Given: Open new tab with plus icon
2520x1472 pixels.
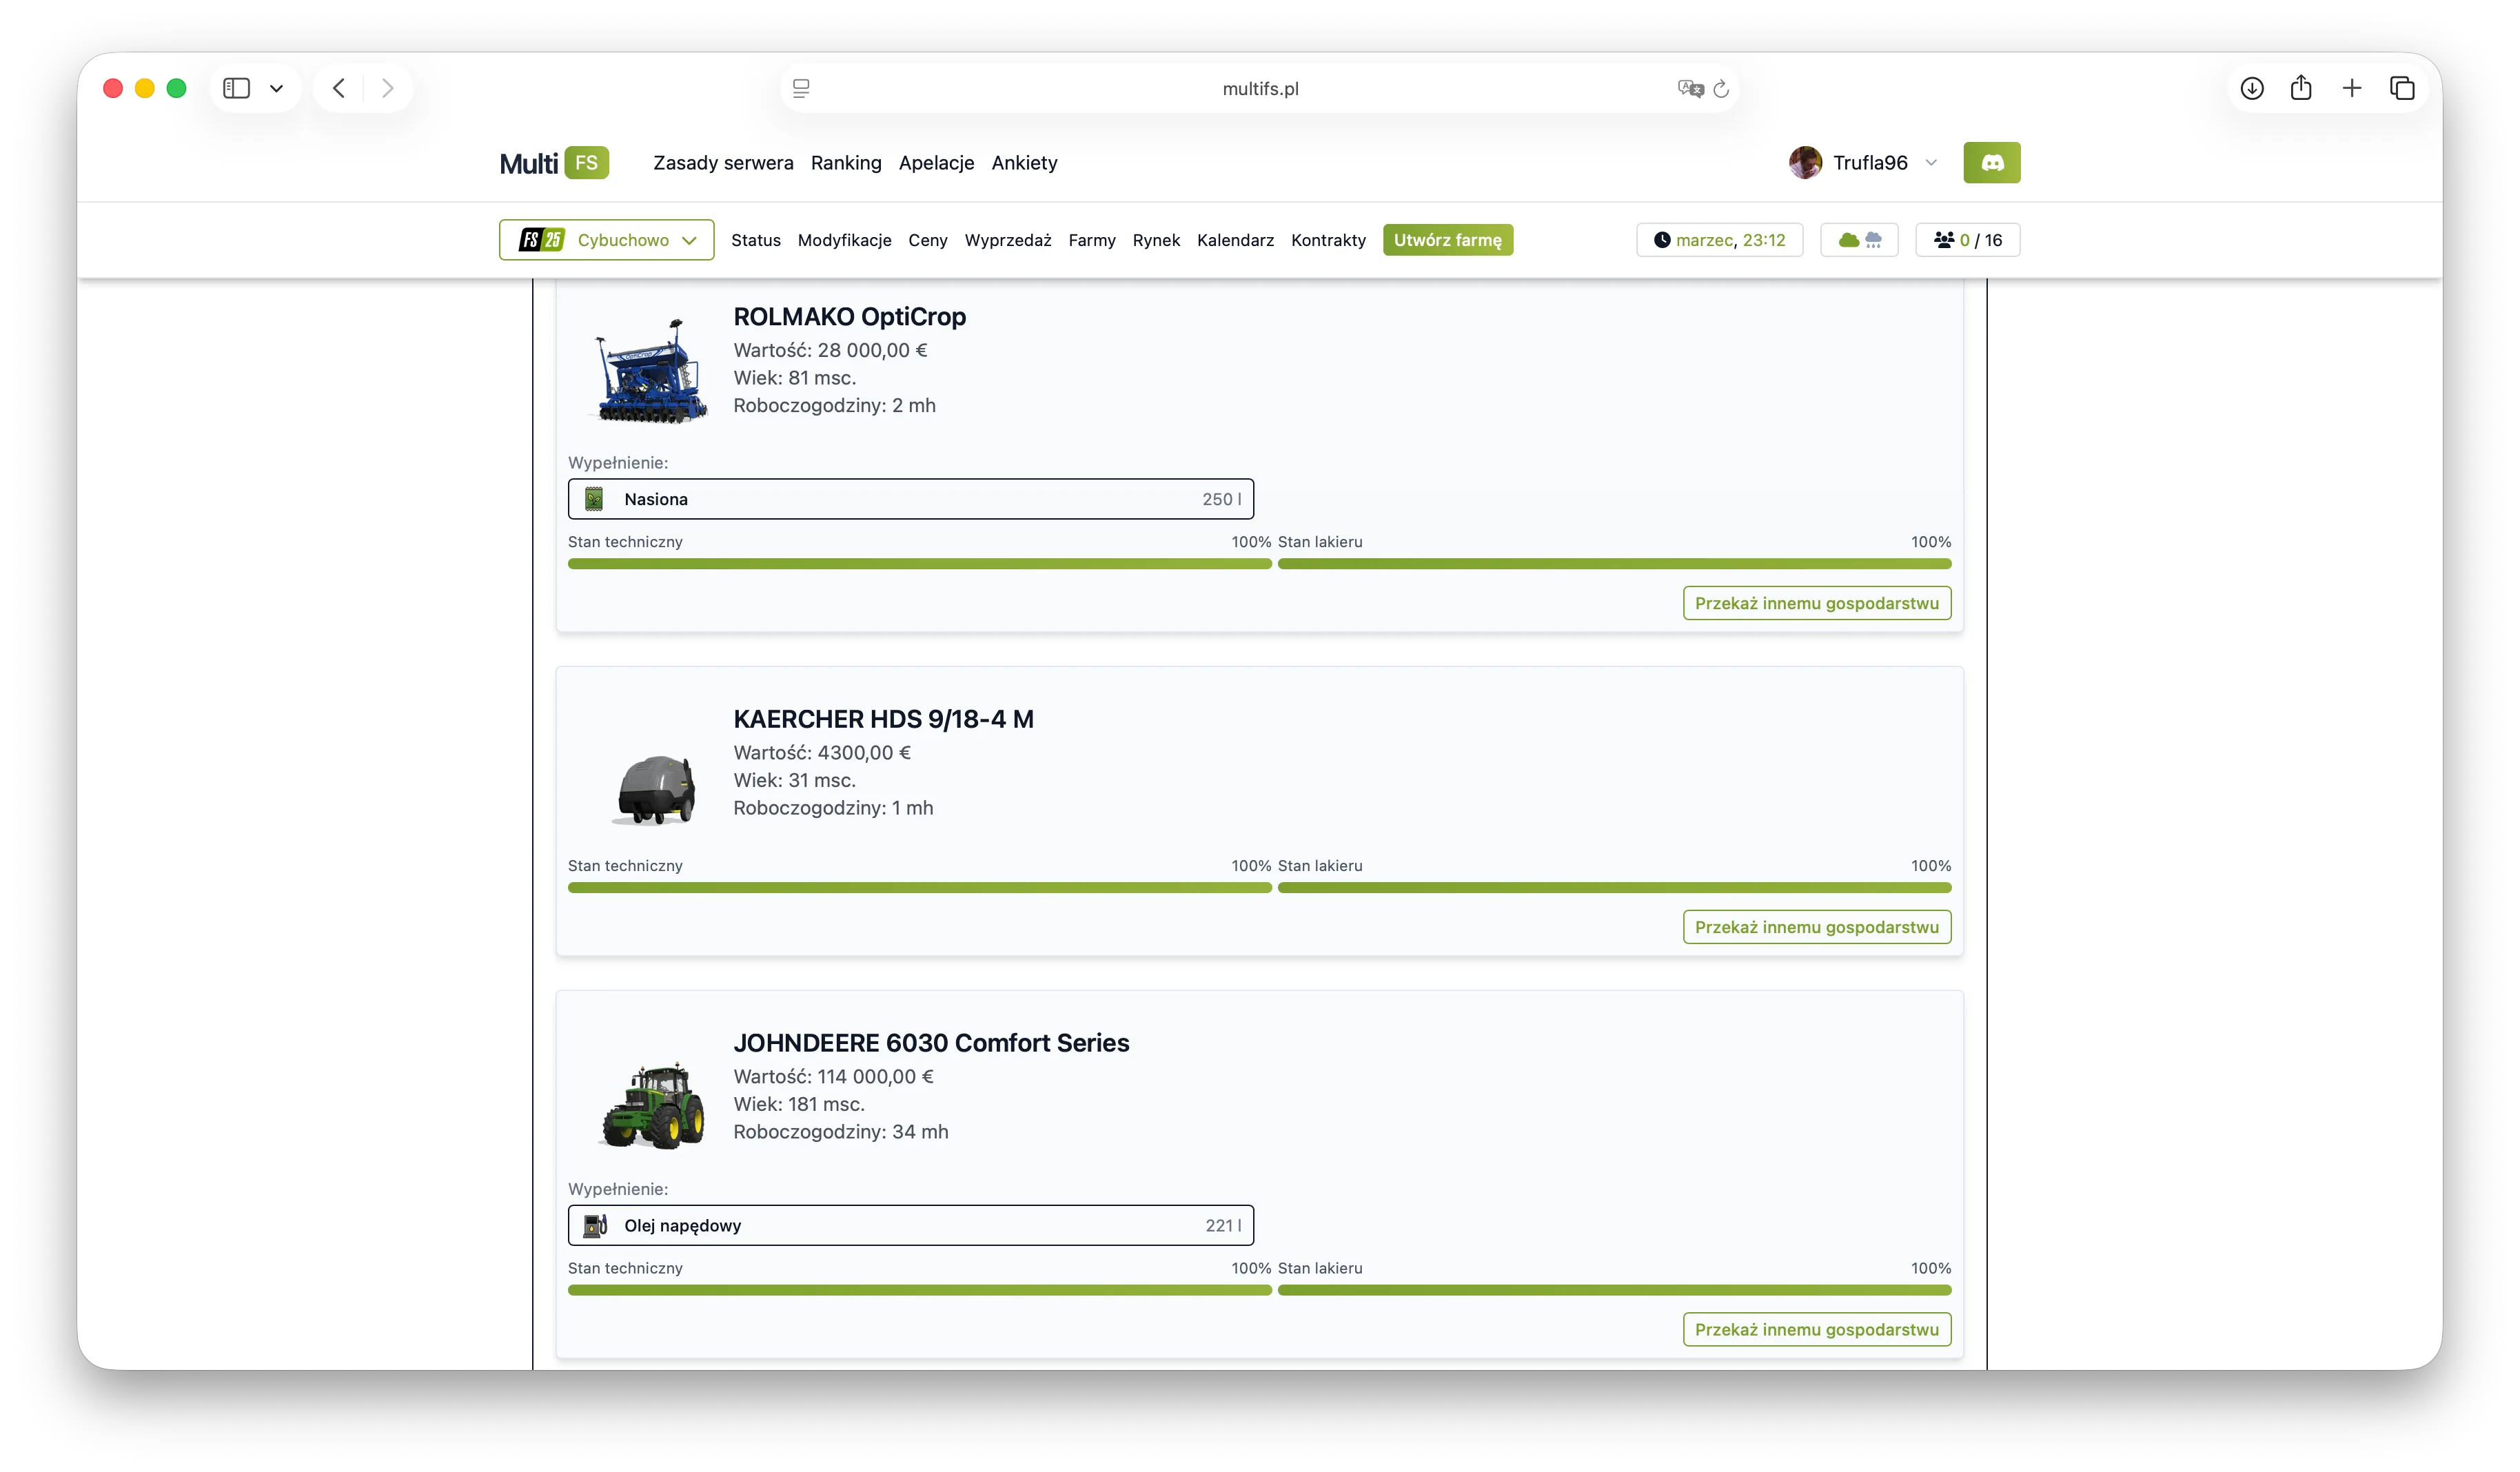Looking at the screenshot, I should click(x=2352, y=88).
